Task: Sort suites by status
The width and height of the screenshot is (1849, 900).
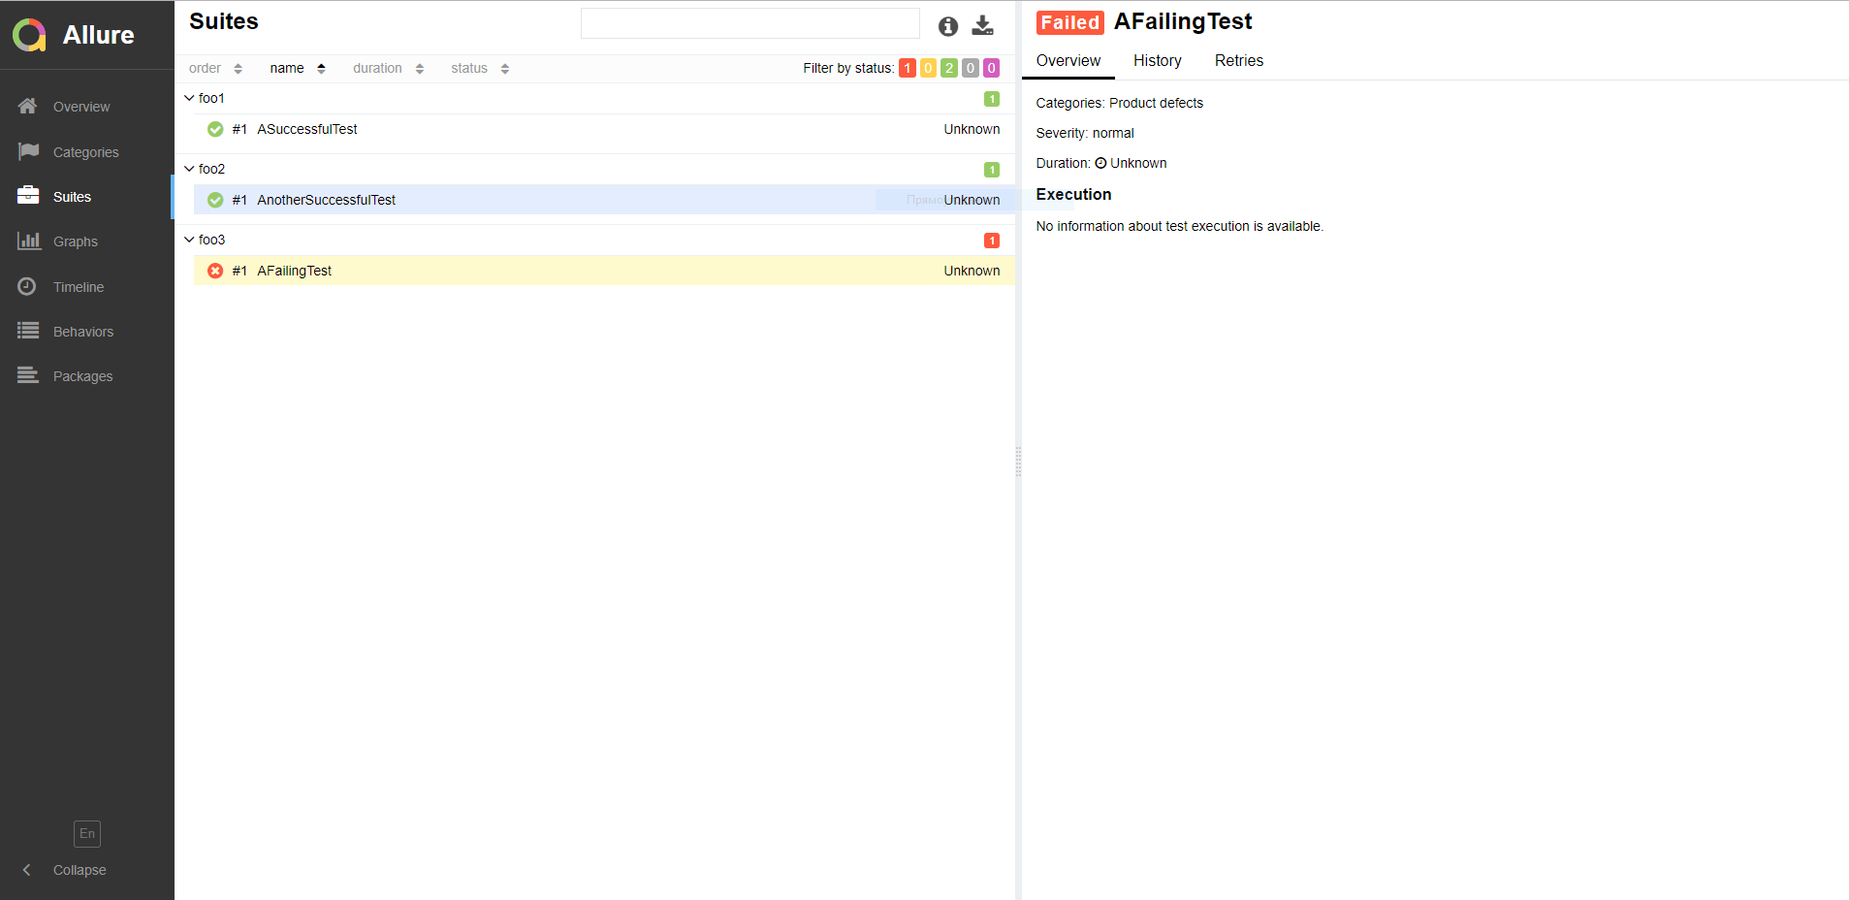Action: click(480, 68)
